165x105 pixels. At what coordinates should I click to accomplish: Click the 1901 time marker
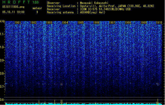point(18,23)
